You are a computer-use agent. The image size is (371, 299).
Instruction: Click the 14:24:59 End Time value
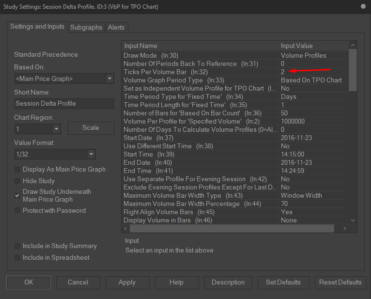click(313, 171)
